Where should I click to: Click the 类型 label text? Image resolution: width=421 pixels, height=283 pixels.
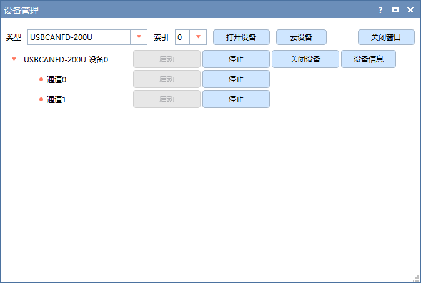pyautogui.click(x=13, y=37)
